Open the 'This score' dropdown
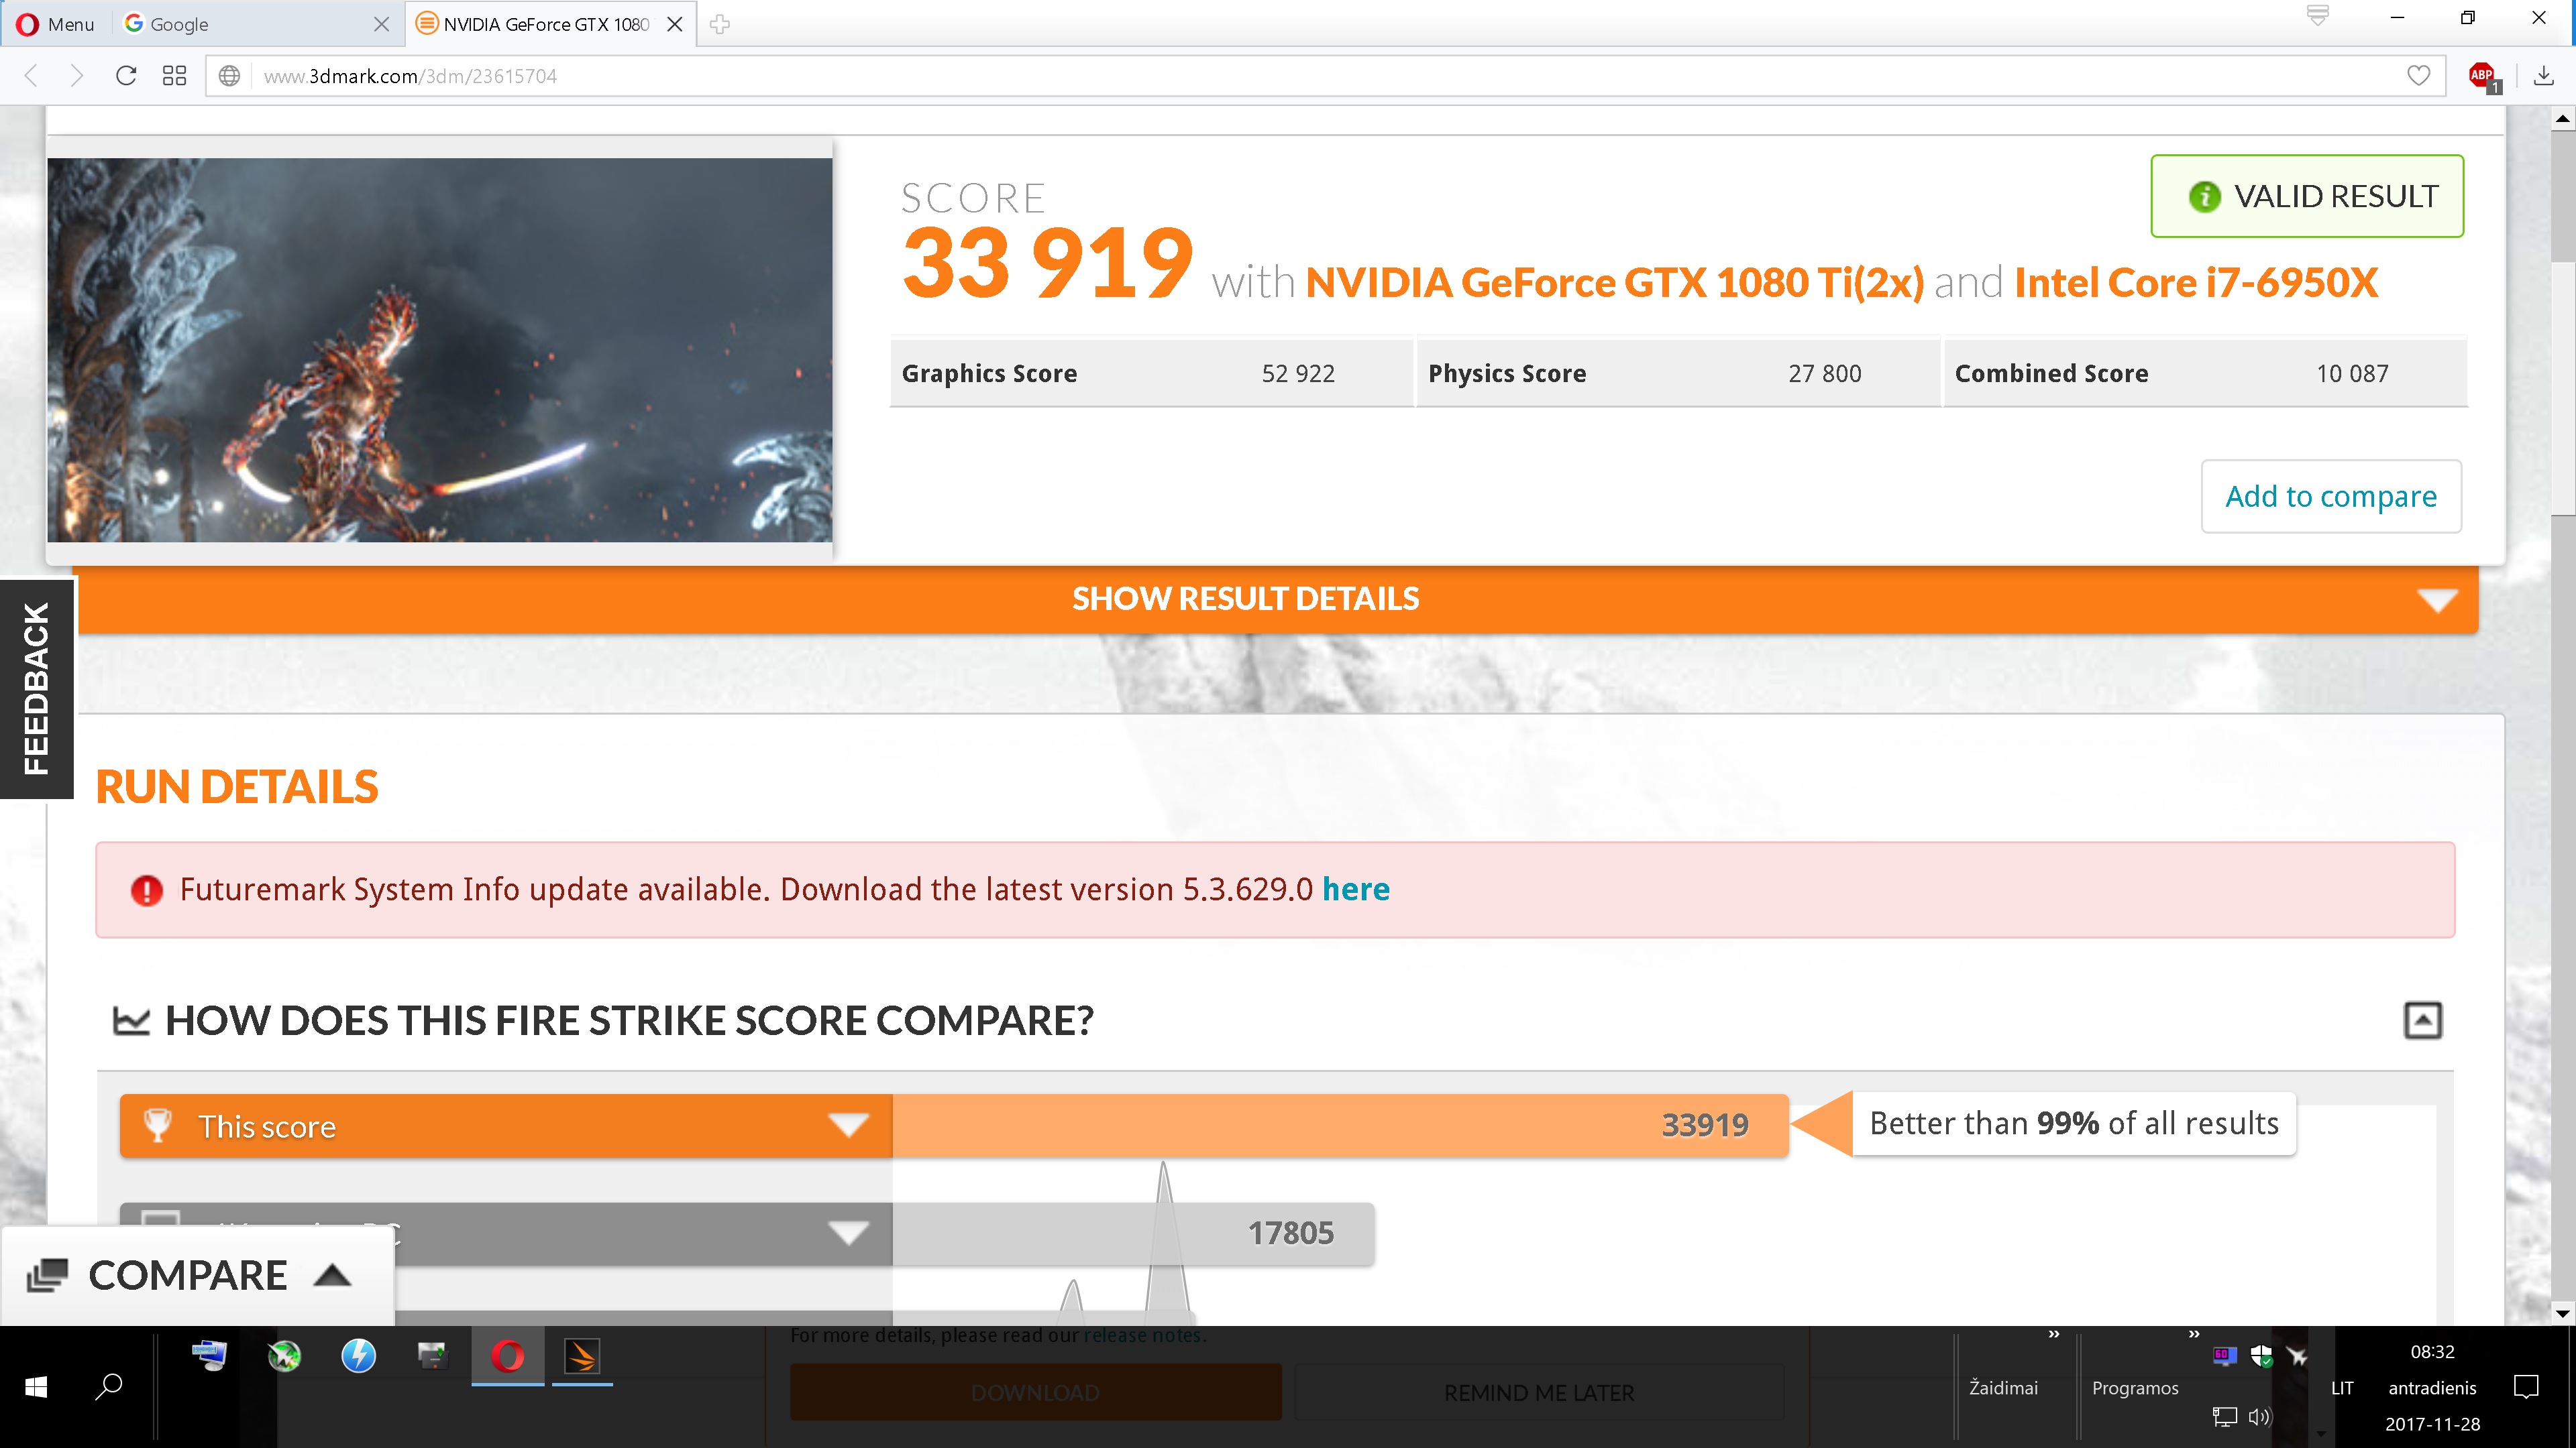Image resolution: width=2576 pixels, height=1448 pixels. click(506, 1126)
